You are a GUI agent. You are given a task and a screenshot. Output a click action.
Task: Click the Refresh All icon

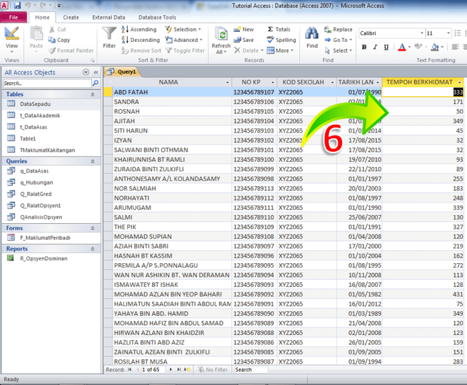221,34
